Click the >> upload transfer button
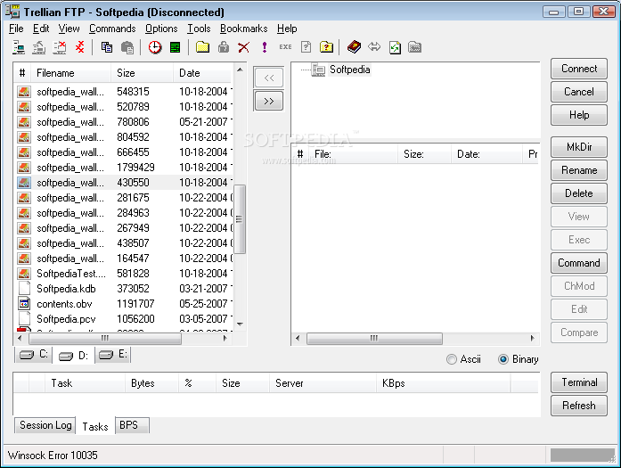Image resolution: width=621 pixels, height=468 pixels. point(268,101)
